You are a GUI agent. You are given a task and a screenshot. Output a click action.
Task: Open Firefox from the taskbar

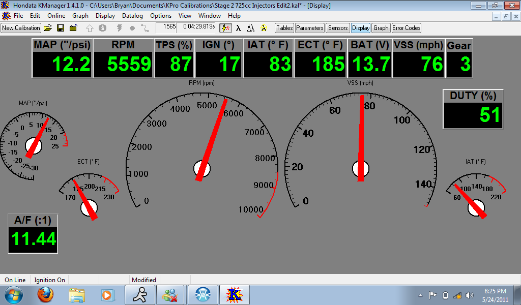(x=45, y=294)
